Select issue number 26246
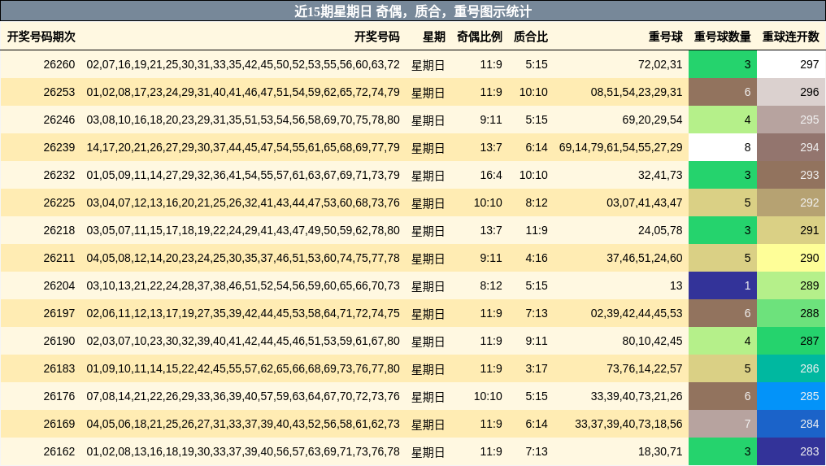The height and width of the screenshot is (466, 826). (x=59, y=120)
